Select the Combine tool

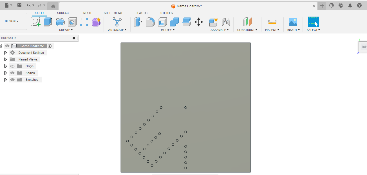(x=174, y=22)
